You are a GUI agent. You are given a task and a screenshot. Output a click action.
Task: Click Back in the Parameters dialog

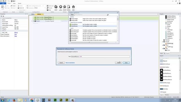(x=118, y=63)
